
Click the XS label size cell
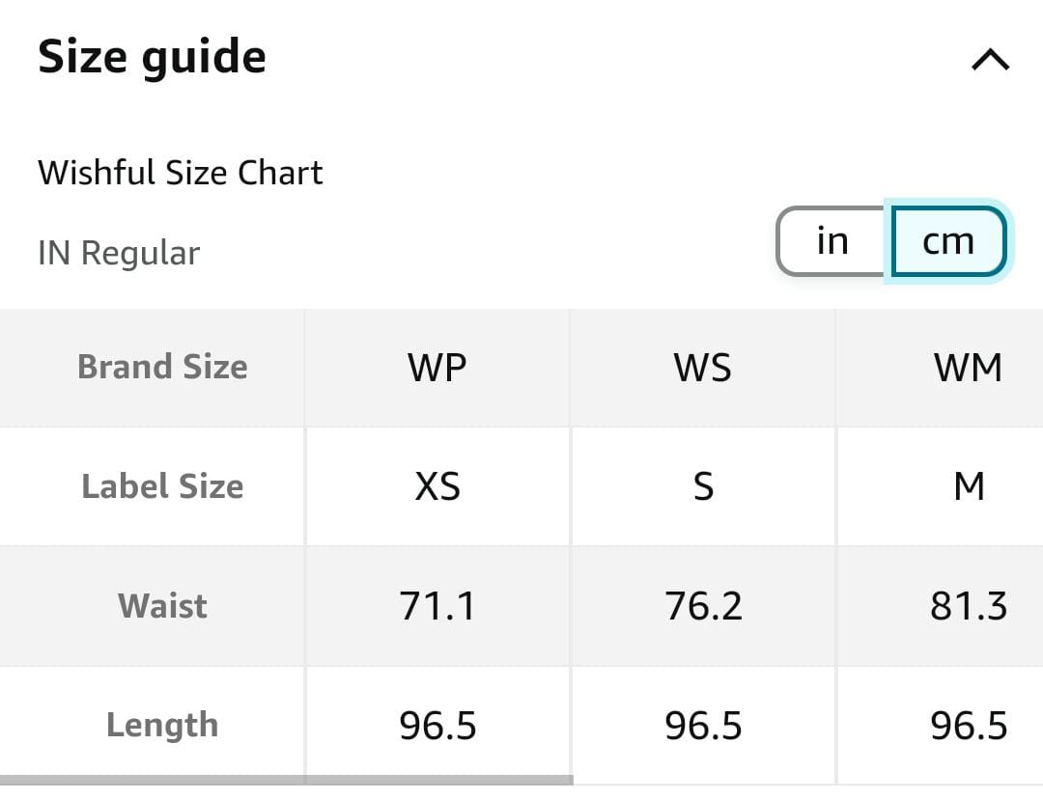[437, 487]
